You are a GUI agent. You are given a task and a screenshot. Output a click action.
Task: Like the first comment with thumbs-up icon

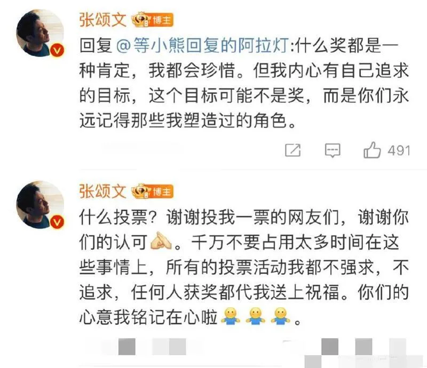tap(372, 150)
